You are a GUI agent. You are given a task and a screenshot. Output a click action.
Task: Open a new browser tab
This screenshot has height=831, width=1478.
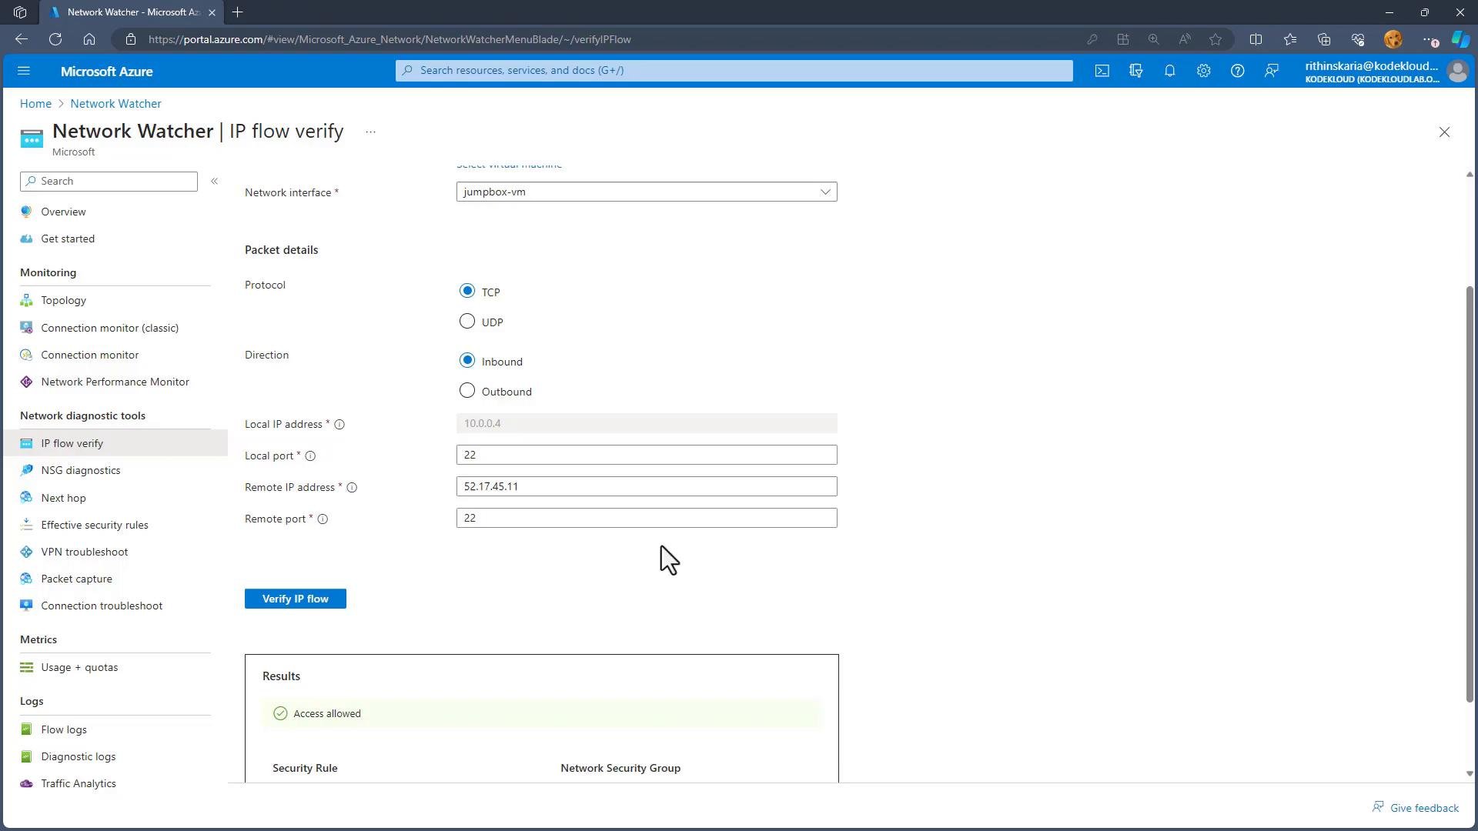(238, 12)
